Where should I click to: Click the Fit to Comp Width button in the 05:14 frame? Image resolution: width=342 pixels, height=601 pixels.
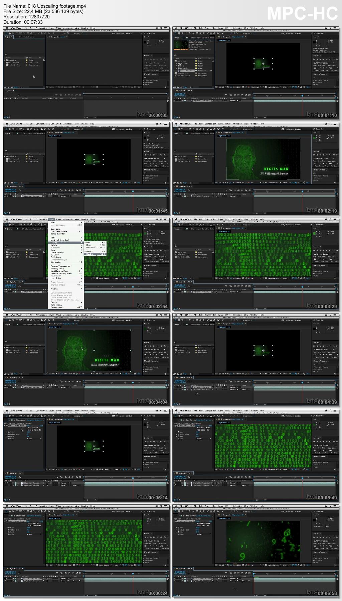[34, 428]
